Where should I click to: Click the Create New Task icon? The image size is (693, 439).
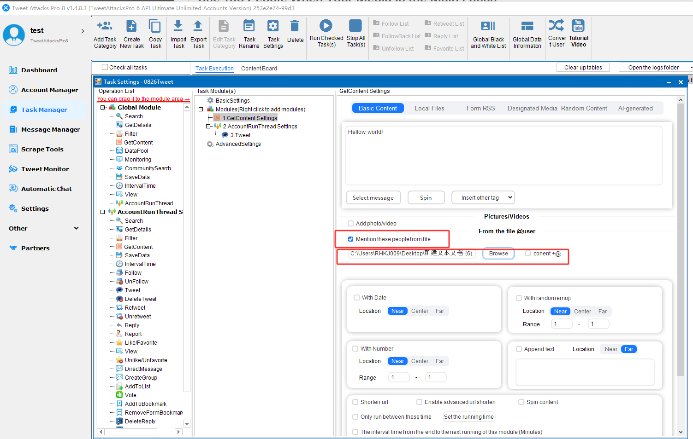[131, 26]
